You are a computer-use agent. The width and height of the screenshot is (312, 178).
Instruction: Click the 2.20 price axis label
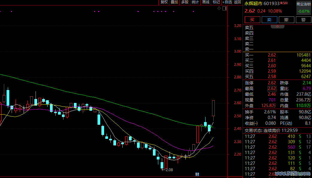pos(238,154)
